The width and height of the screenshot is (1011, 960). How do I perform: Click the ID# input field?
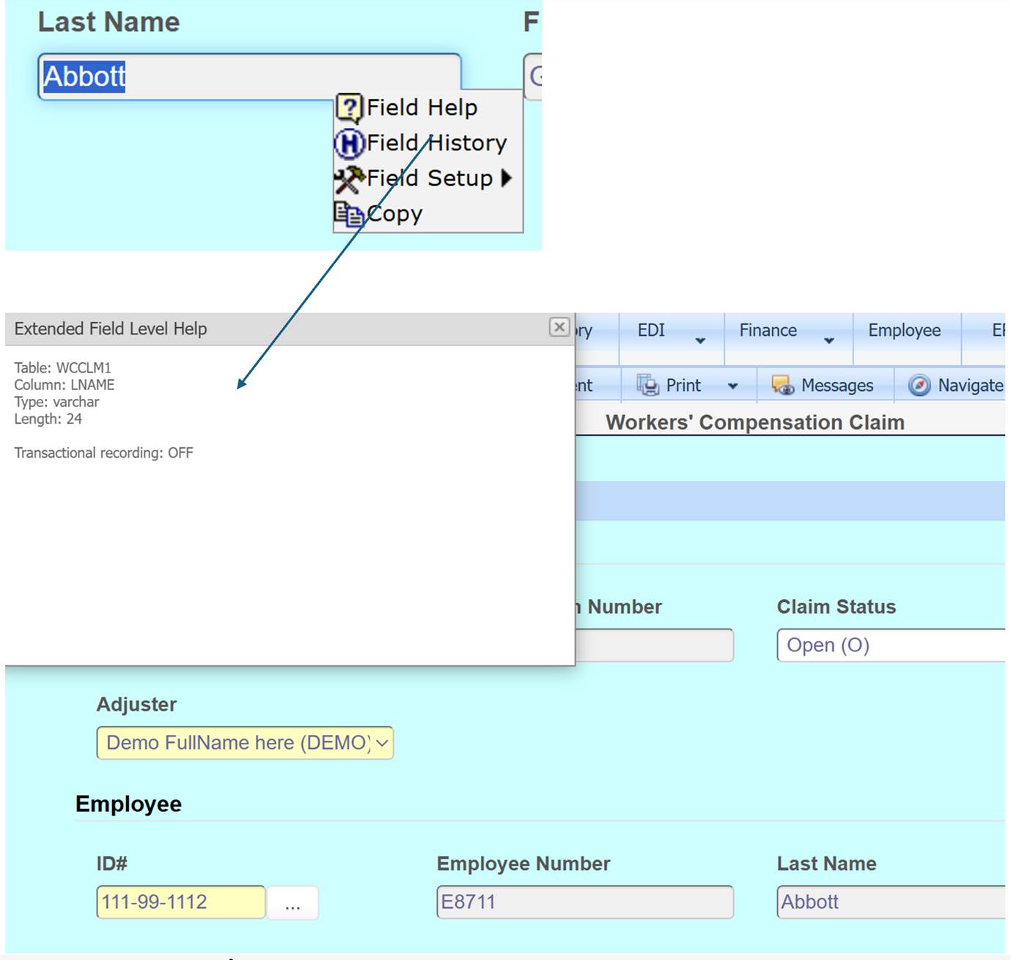tap(180, 902)
